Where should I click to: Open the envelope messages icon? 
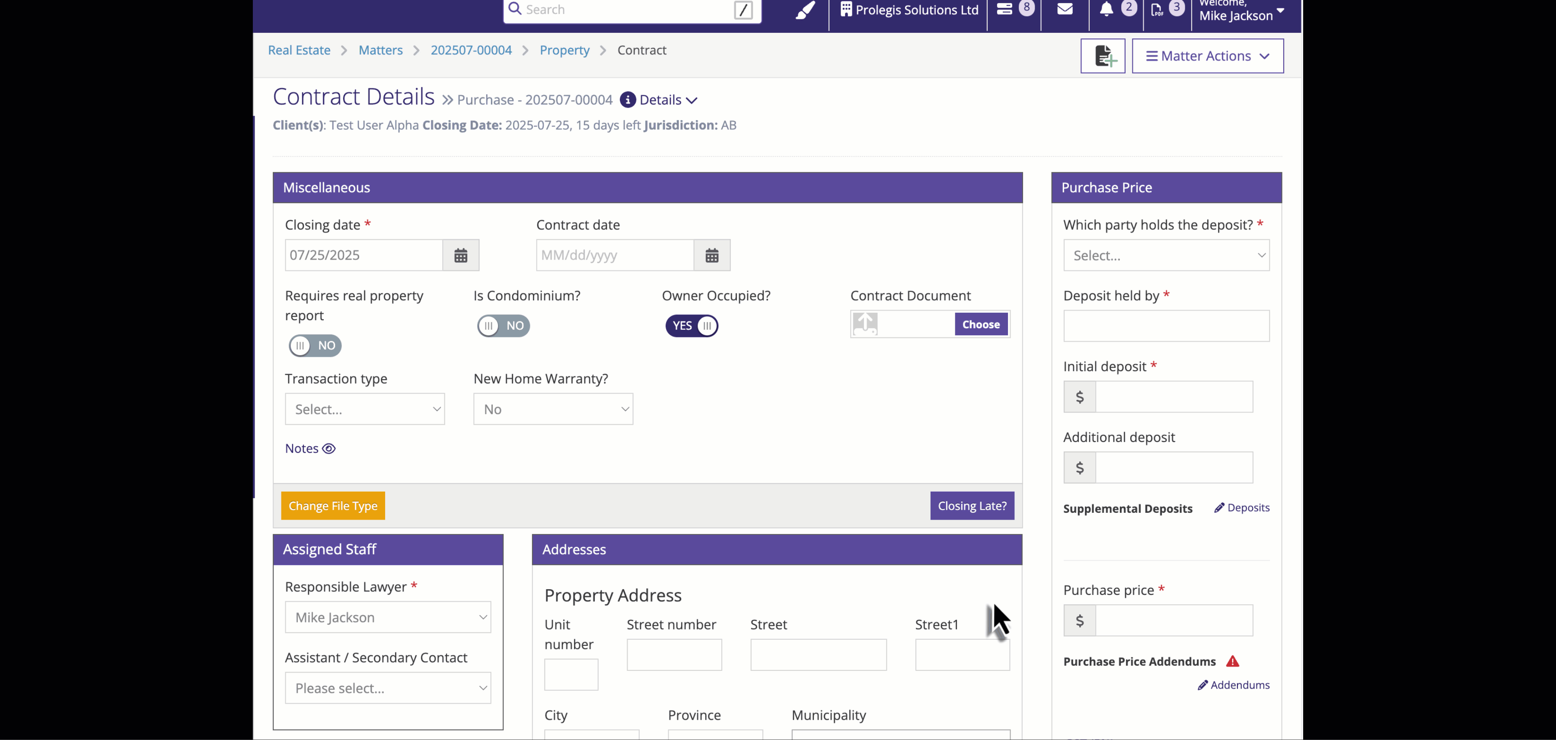coord(1065,9)
